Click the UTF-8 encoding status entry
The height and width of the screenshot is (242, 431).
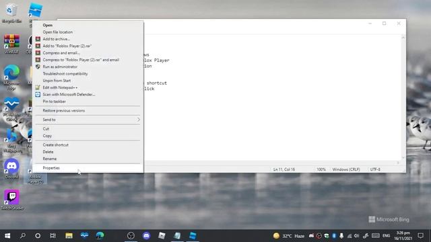375,169
